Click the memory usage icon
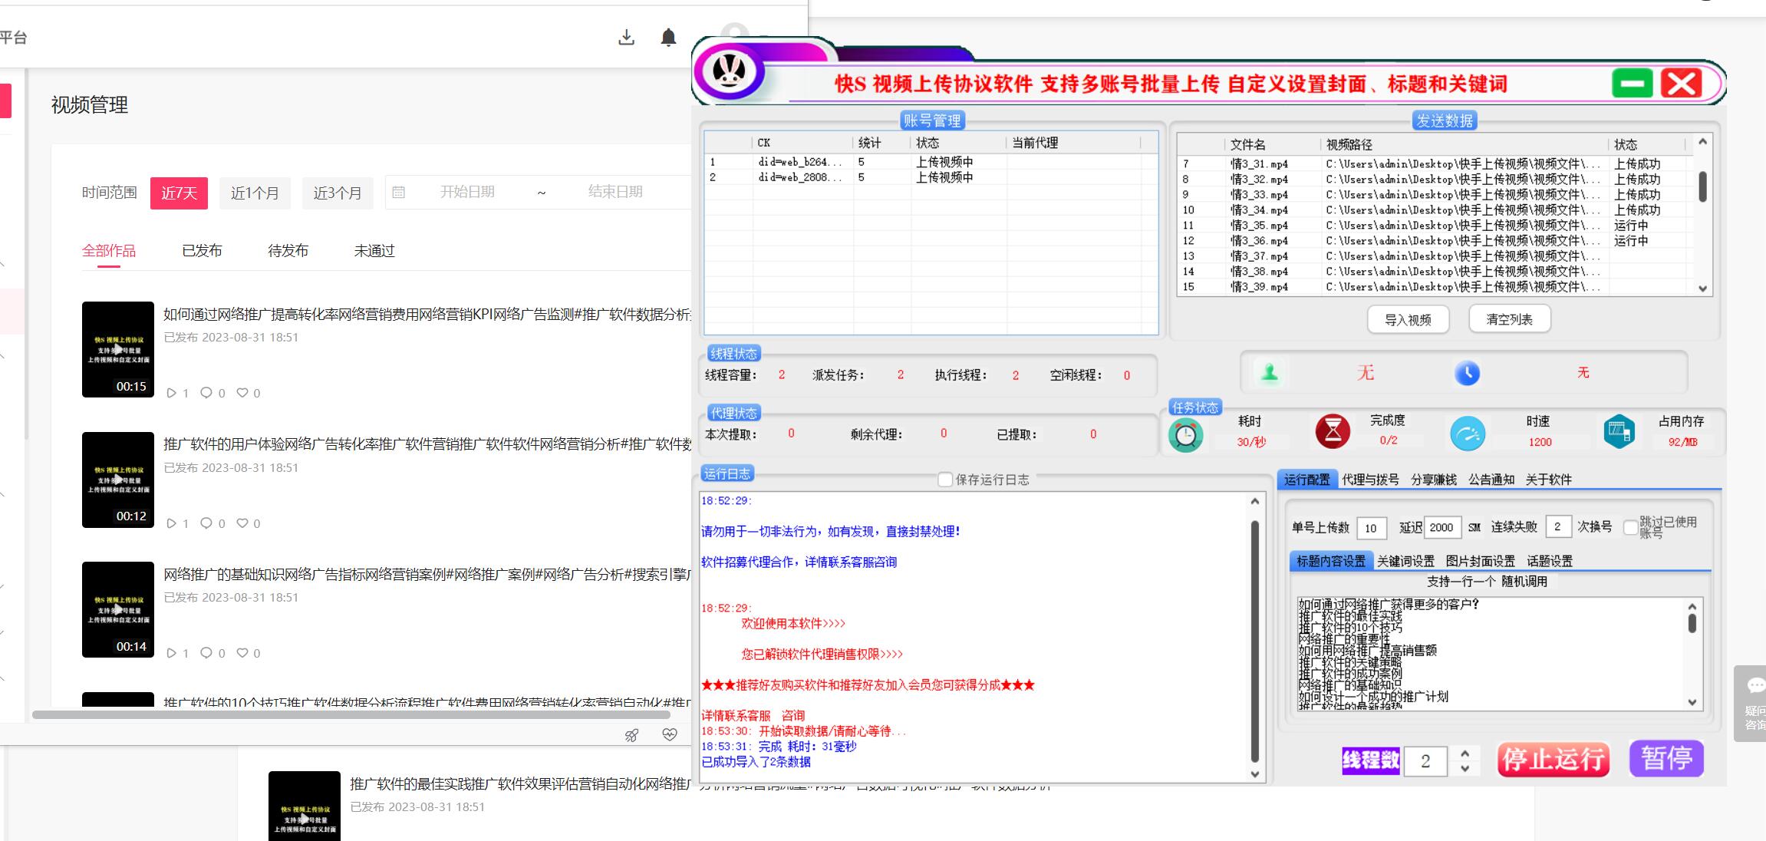Screen dimensions: 1766x841 [1619, 431]
